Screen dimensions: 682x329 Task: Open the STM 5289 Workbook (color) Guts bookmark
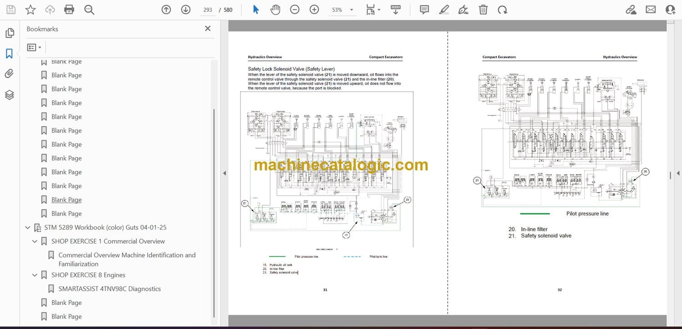105,227
